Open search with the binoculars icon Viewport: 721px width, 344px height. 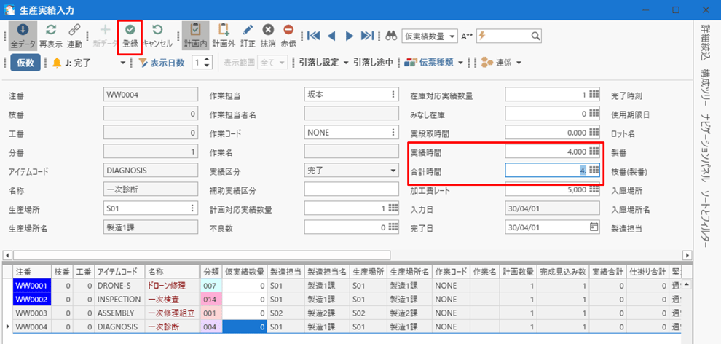390,36
